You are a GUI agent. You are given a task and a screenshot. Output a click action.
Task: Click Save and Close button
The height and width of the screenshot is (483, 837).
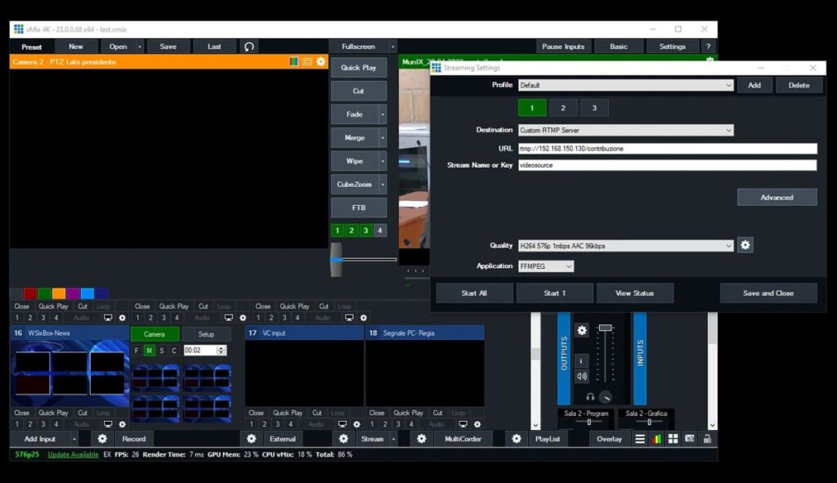(768, 293)
